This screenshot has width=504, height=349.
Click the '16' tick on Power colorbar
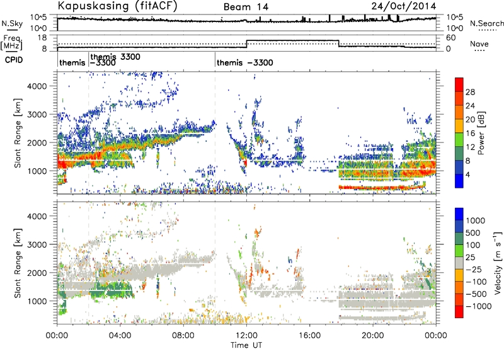coord(470,134)
